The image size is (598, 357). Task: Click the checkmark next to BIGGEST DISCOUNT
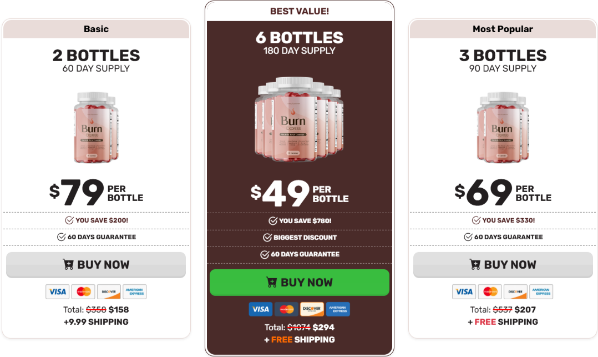(267, 237)
